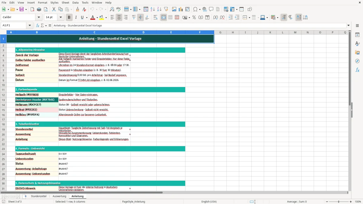Expand the formula bar

coord(348,26)
